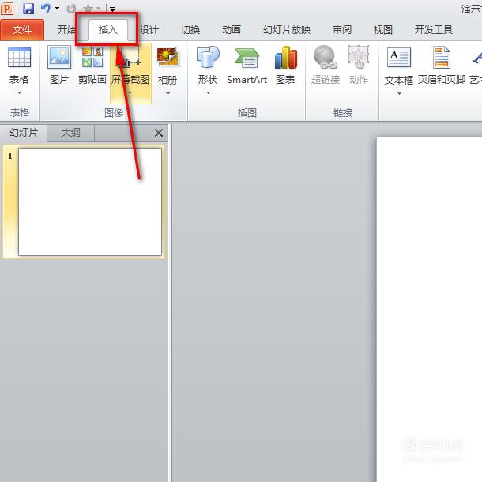Switch to 幻灯片放映 (Slide Show) tab

[x=287, y=30]
